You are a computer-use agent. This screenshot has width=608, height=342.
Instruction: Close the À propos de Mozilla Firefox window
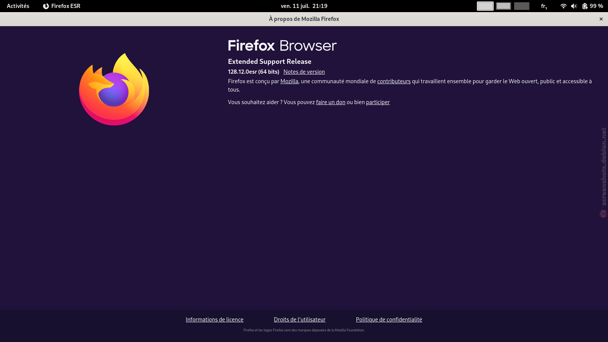pos(601,19)
